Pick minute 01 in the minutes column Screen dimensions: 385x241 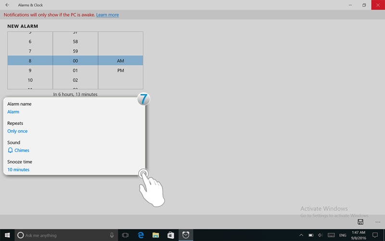click(x=75, y=70)
